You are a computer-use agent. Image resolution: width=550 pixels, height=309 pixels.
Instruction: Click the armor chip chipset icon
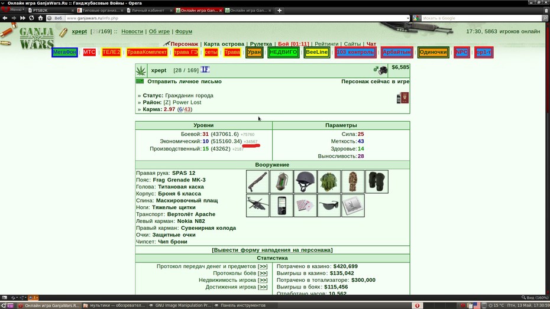pyautogui.click(x=353, y=206)
